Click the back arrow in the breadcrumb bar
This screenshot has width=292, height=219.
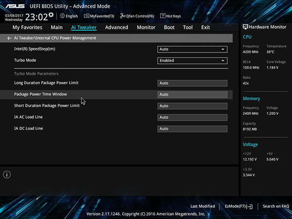click(x=9, y=38)
